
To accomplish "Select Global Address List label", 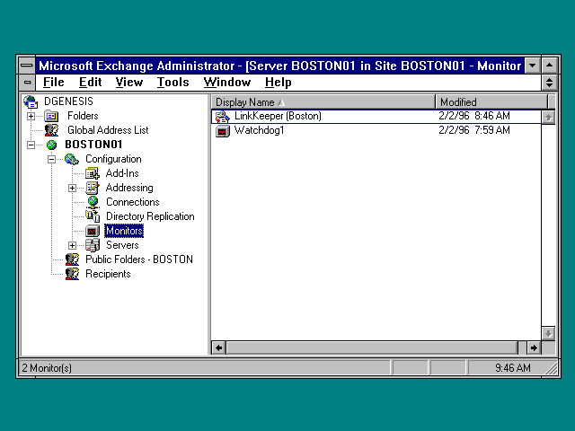I will pos(108,130).
